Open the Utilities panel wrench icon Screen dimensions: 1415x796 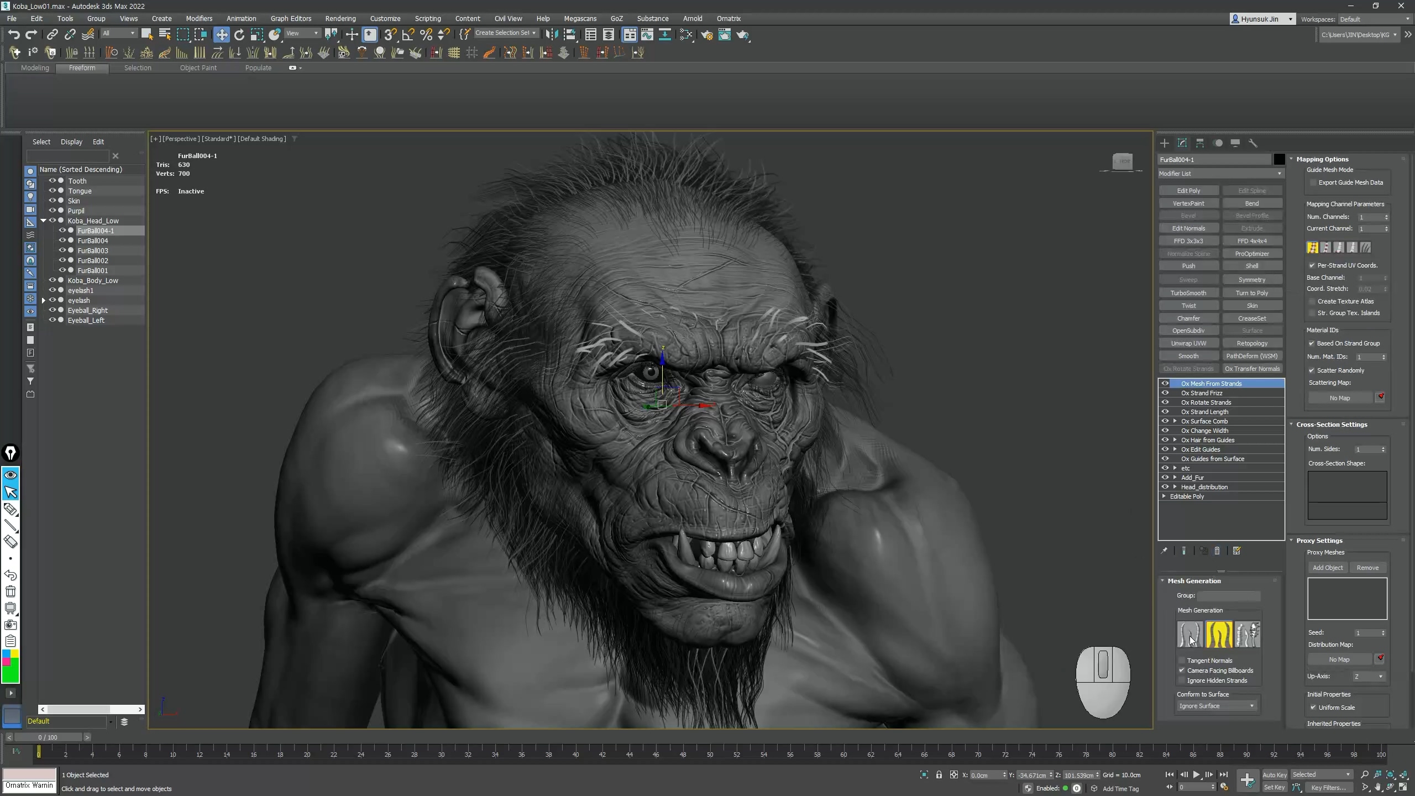(1253, 143)
